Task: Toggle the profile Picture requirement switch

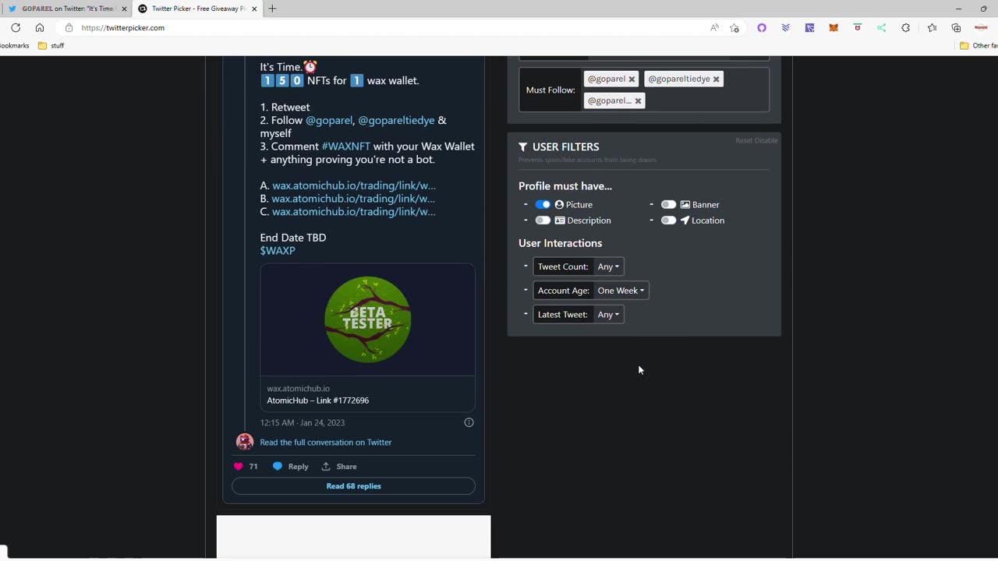Action: click(543, 204)
